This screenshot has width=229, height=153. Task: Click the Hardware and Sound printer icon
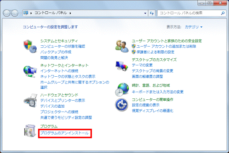30,101
